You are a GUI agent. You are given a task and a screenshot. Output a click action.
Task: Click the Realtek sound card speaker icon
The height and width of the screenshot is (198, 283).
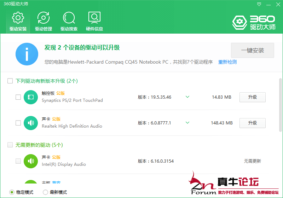click(31, 123)
